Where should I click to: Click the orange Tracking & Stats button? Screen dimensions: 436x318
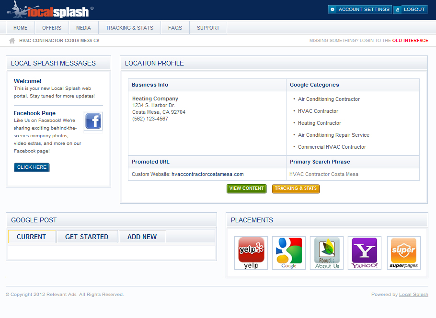coord(296,188)
